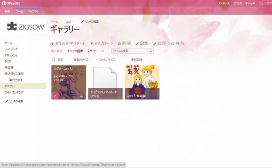Select the 縮小表示 view
The image size is (272, 168).
(56, 51)
